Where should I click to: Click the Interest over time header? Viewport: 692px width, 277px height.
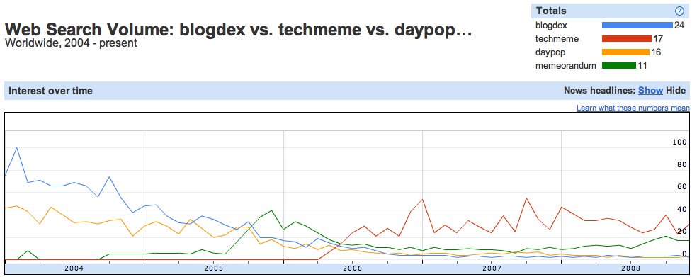51,91
